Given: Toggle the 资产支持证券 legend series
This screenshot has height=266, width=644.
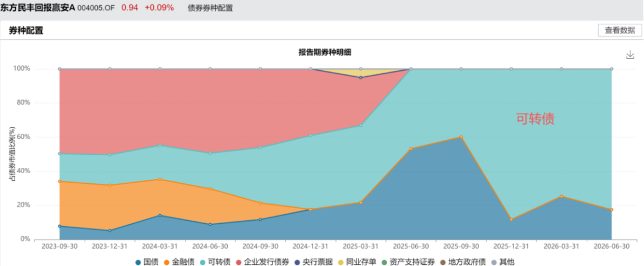Looking at the screenshot, I should pyautogui.click(x=408, y=261).
